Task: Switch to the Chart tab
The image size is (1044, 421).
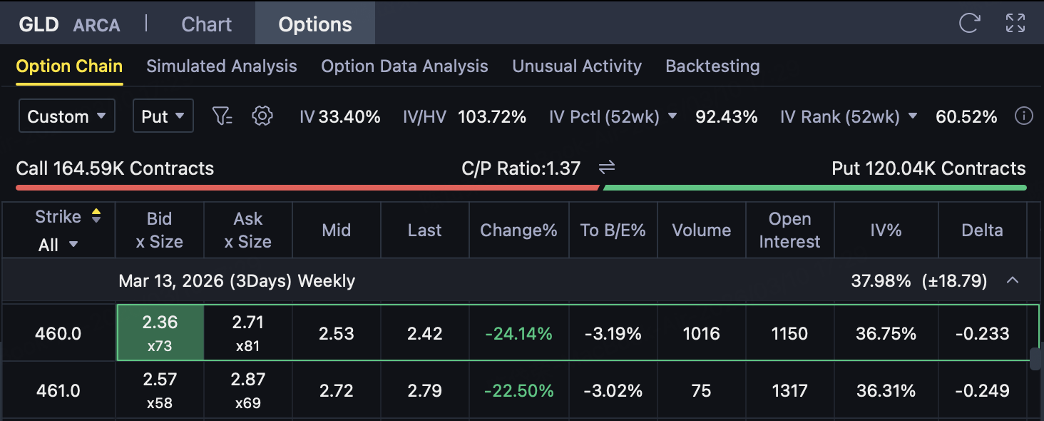Action: 206,24
